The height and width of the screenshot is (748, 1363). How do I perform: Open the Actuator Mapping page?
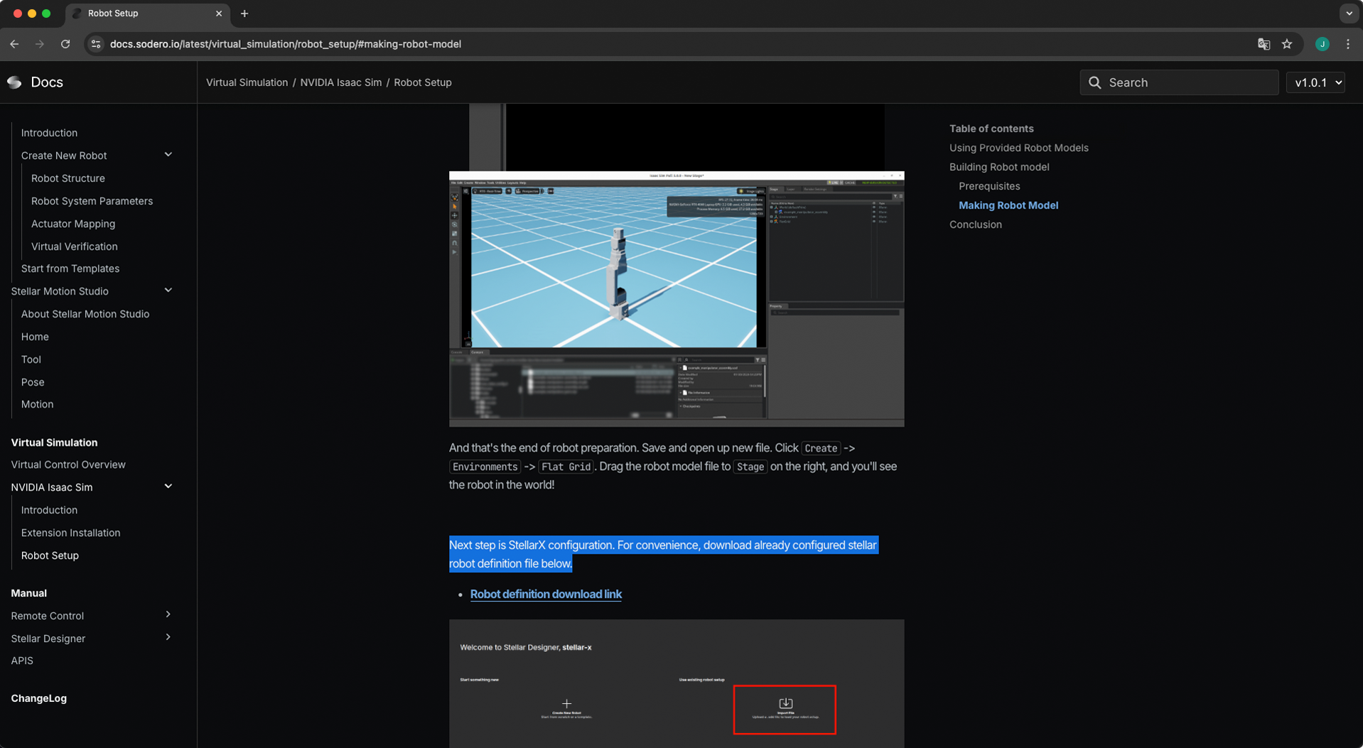(x=73, y=224)
